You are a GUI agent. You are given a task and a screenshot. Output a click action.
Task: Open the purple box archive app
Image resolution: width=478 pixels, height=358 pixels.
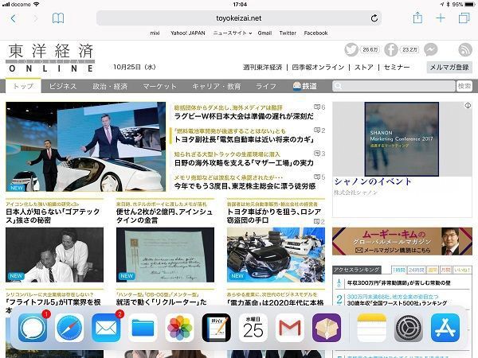click(x=327, y=328)
